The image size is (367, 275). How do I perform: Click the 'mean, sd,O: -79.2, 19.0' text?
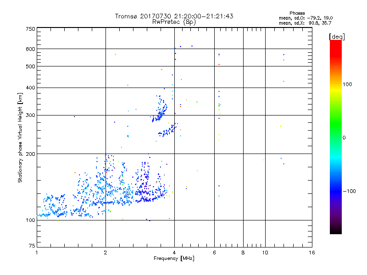click(306, 18)
